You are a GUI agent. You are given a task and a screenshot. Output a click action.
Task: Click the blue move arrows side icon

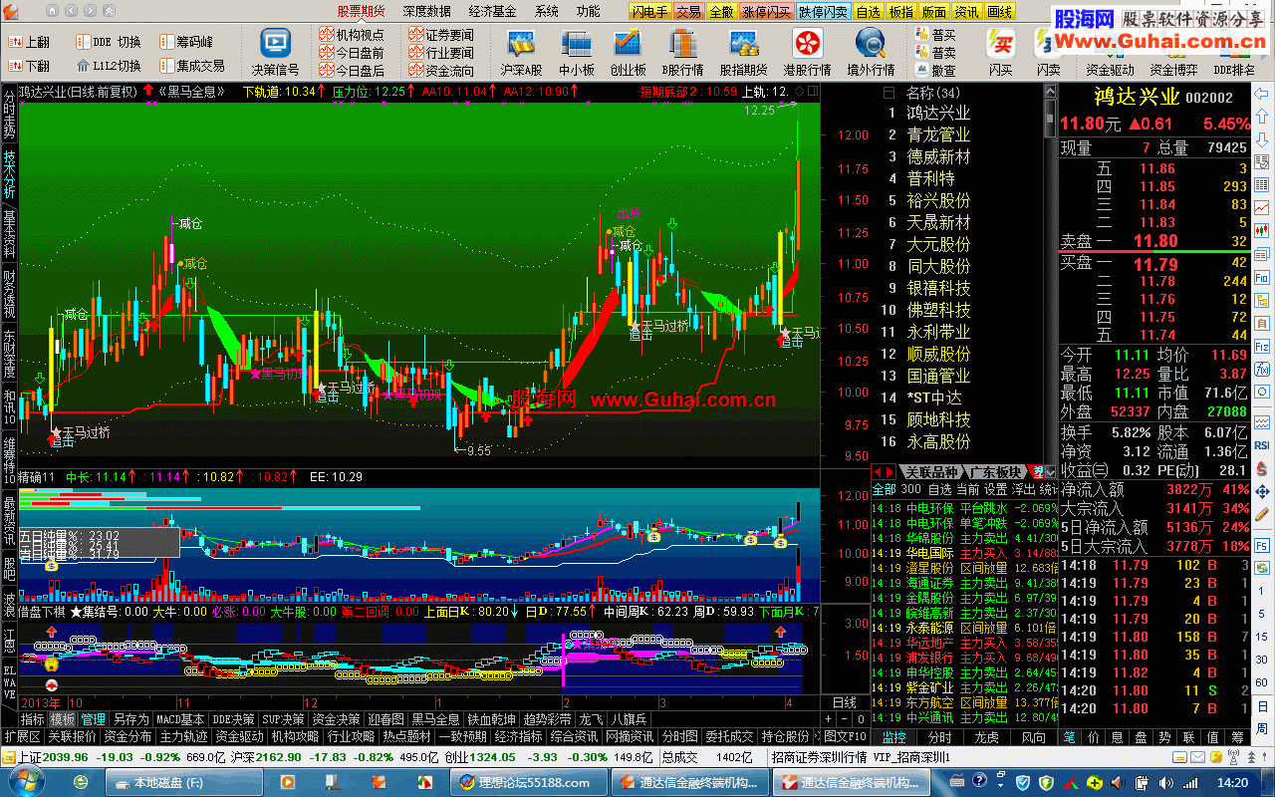pos(1261,492)
